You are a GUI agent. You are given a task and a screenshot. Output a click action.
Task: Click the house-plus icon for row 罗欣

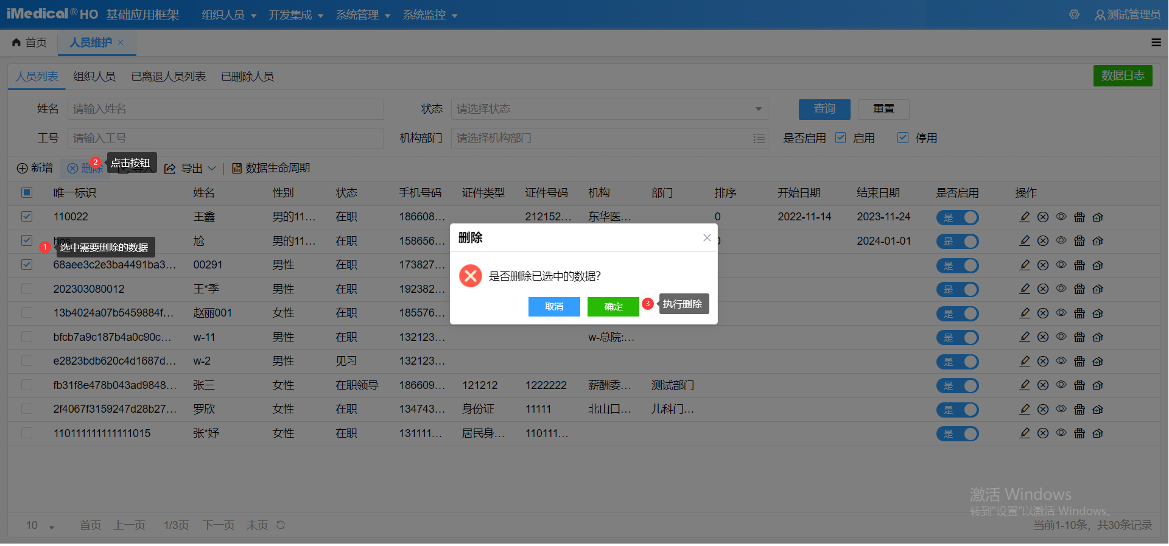[x=1098, y=409]
